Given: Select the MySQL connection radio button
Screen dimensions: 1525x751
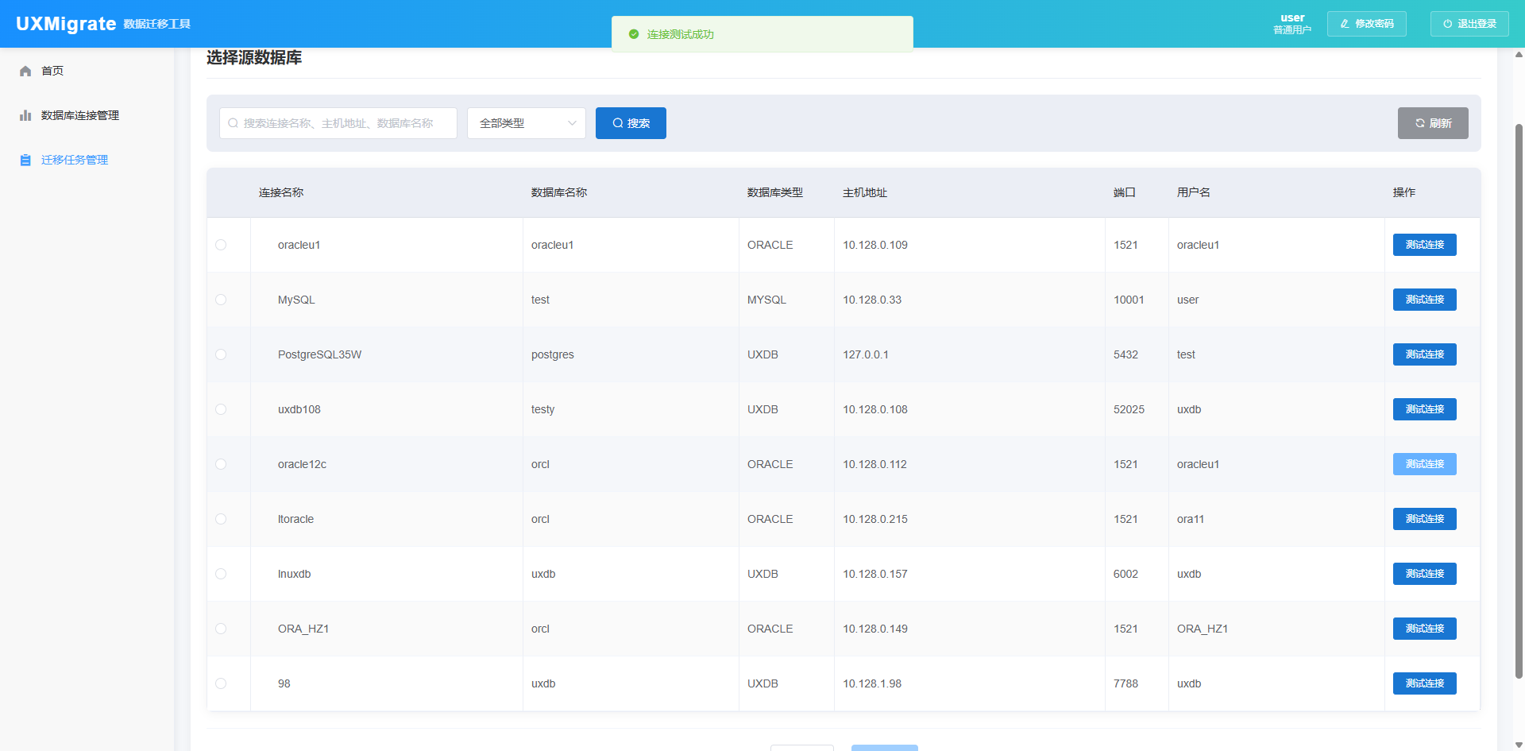Looking at the screenshot, I should pos(221,300).
